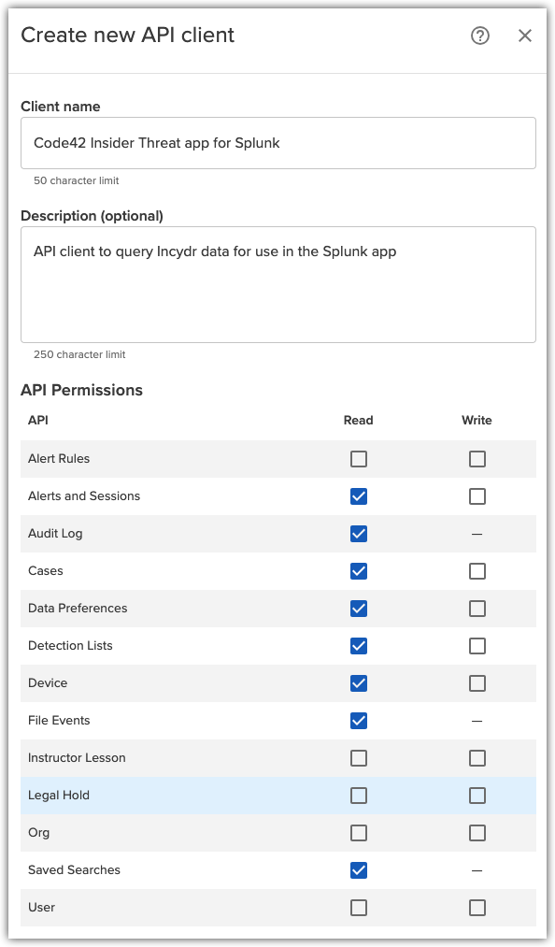The image size is (555, 947).
Task: Enable Read permission for Alert Rules
Action: tap(358, 458)
